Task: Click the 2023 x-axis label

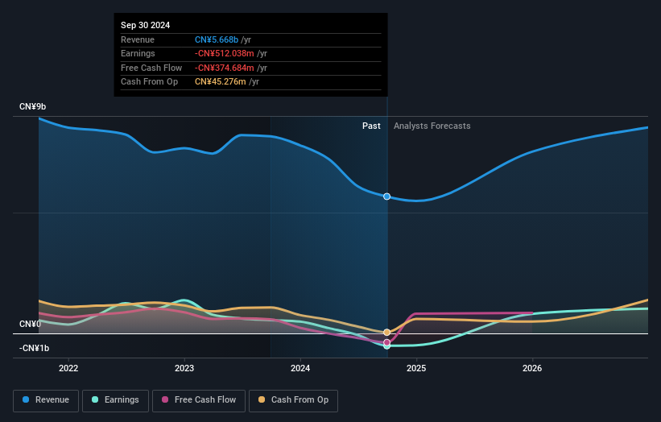Action: point(184,369)
